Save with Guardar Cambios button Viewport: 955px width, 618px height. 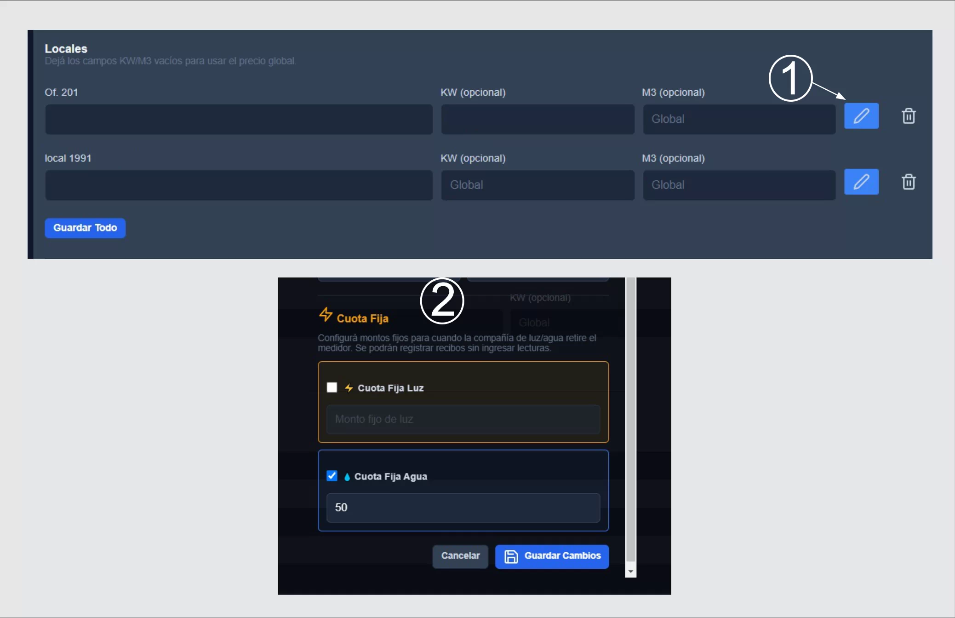click(552, 556)
